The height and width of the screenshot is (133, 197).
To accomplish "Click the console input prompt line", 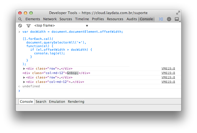I will pyautogui.click(x=100, y=91).
